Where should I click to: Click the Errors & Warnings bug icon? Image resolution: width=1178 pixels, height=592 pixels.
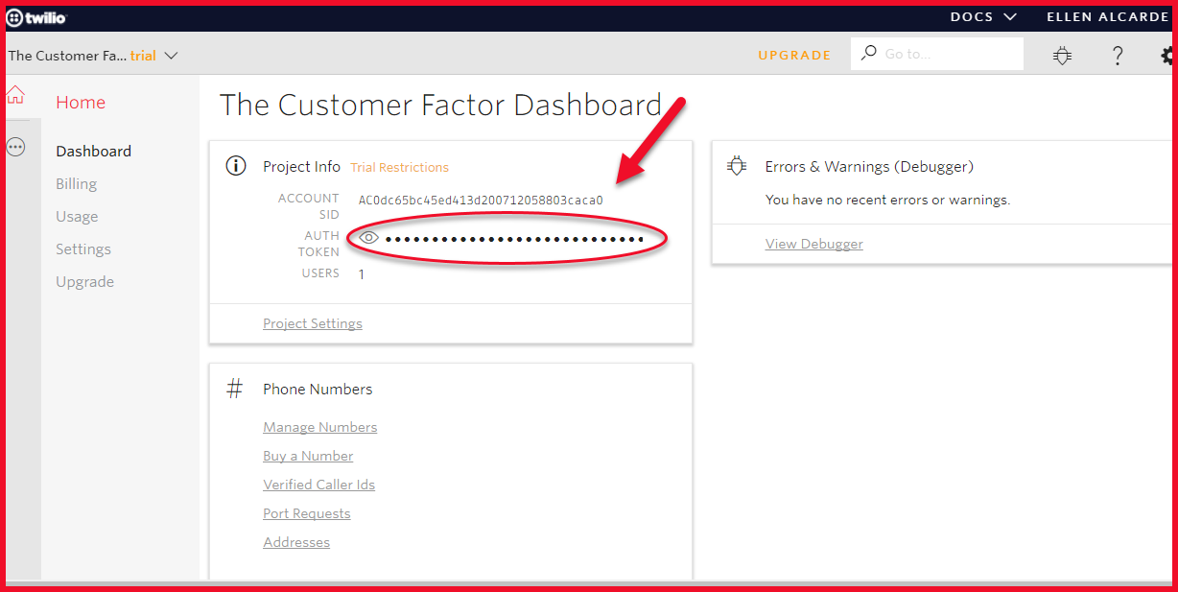(x=737, y=166)
